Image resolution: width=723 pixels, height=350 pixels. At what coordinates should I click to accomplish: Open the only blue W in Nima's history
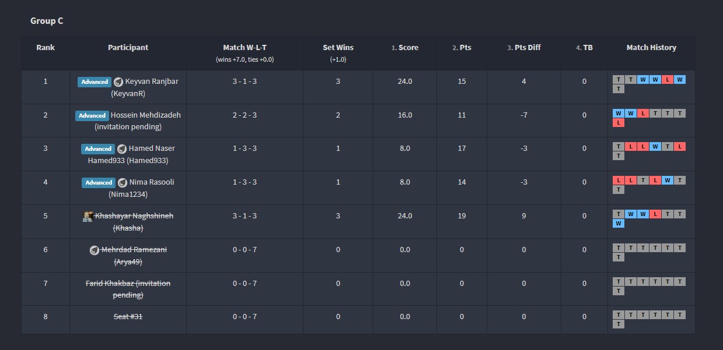tap(668, 181)
